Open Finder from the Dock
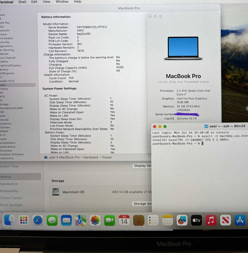The image size is (248, 253). (9, 220)
